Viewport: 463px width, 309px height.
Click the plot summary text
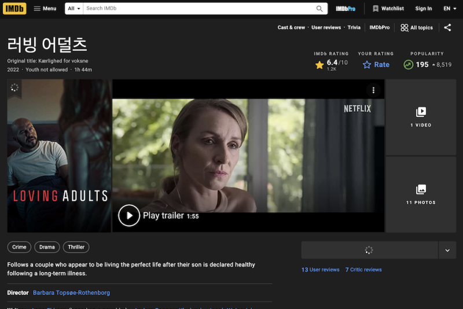point(131,269)
